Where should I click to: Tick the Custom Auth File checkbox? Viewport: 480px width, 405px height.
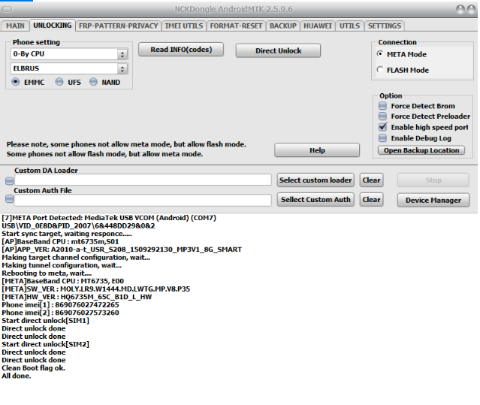[x=10, y=199]
